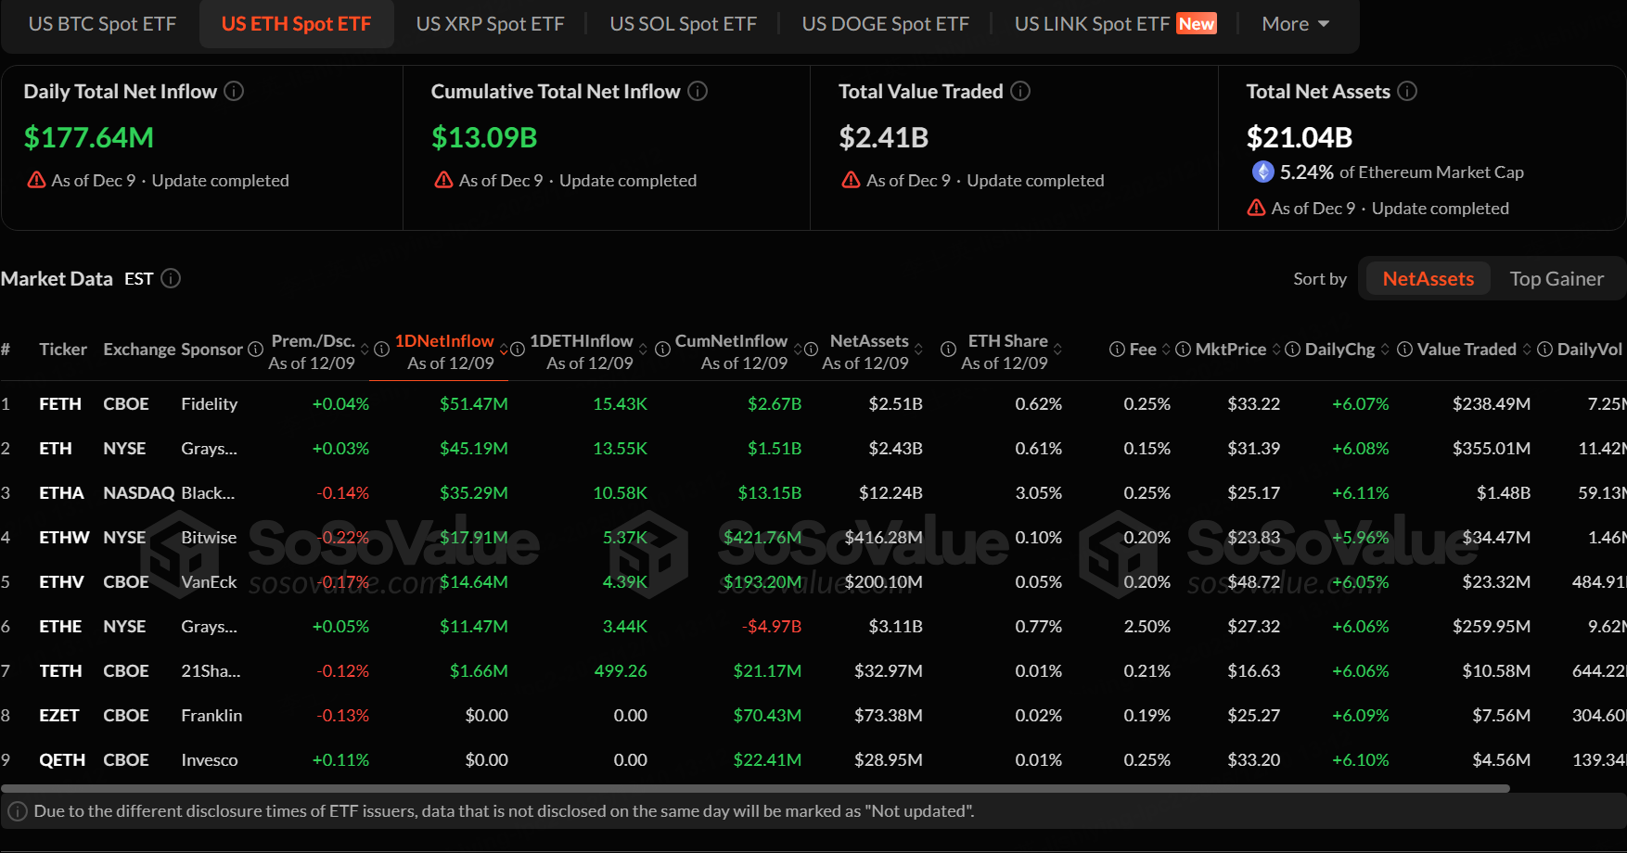Click the horizontal scrollbar below the table
1627x853 pixels.
coord(755,789)
